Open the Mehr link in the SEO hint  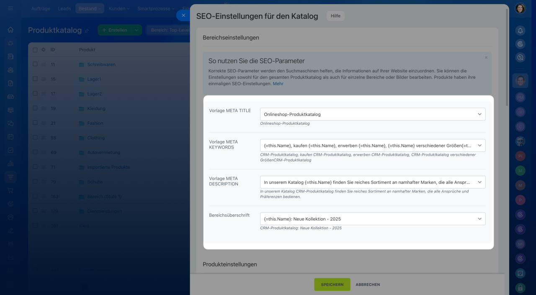[x=278, y=84]
